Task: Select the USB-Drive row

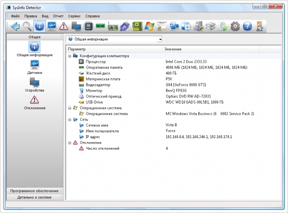Action: point(174,102)
